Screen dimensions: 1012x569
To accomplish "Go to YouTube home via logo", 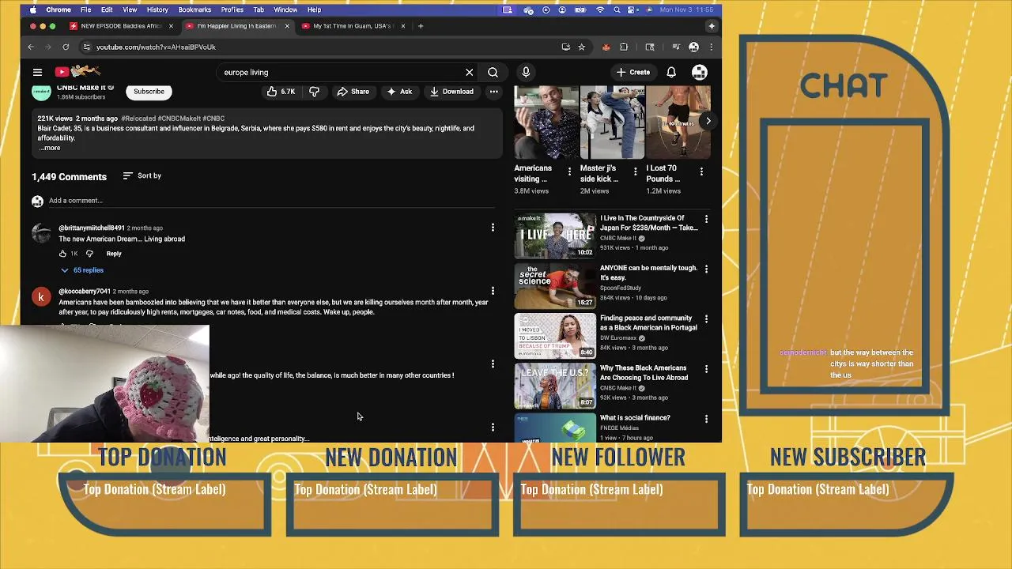I will pos(77,72).
